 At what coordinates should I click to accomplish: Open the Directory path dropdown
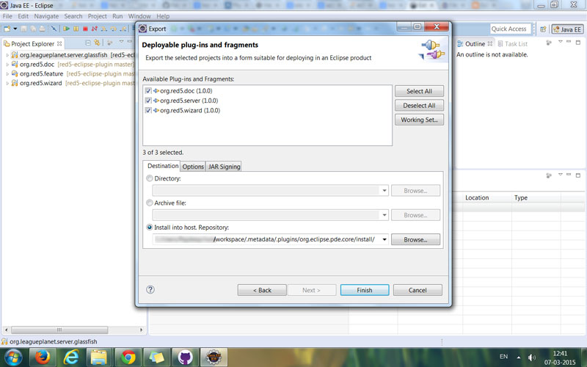(x=384, y=191)
